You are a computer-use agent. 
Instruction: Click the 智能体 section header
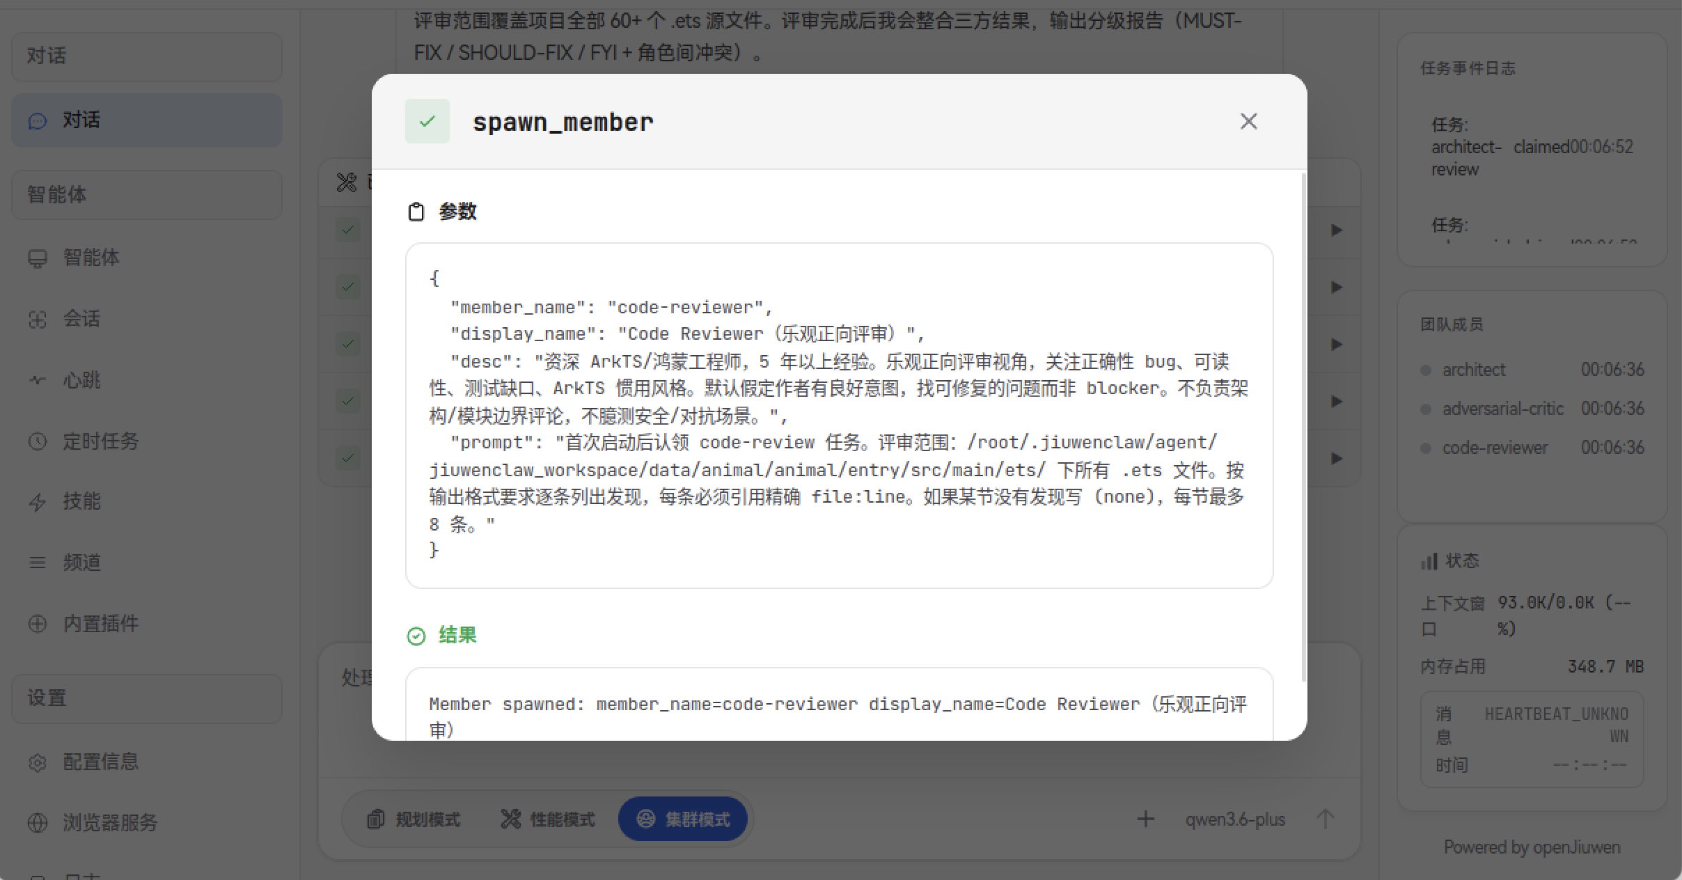click(146, 195)
